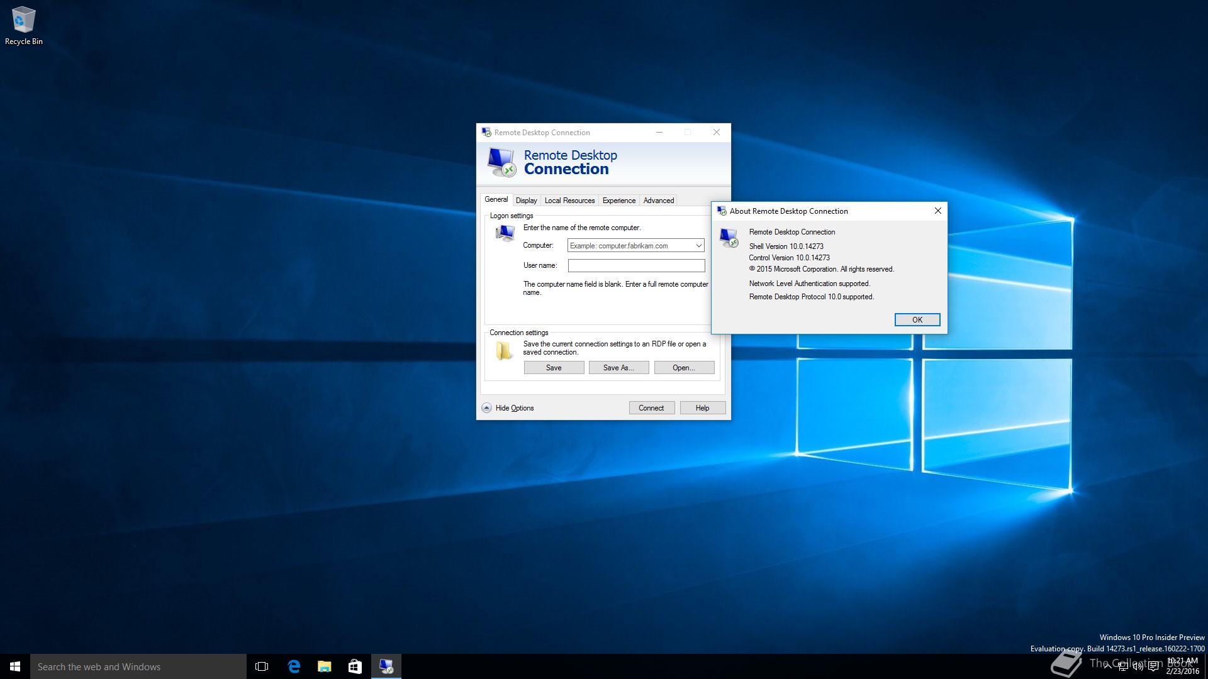Screen dimensions: 1208x679
Task: Launch Microsoft Edge from the taskbar
Action: pyautogui.click(x=293, y=666)
